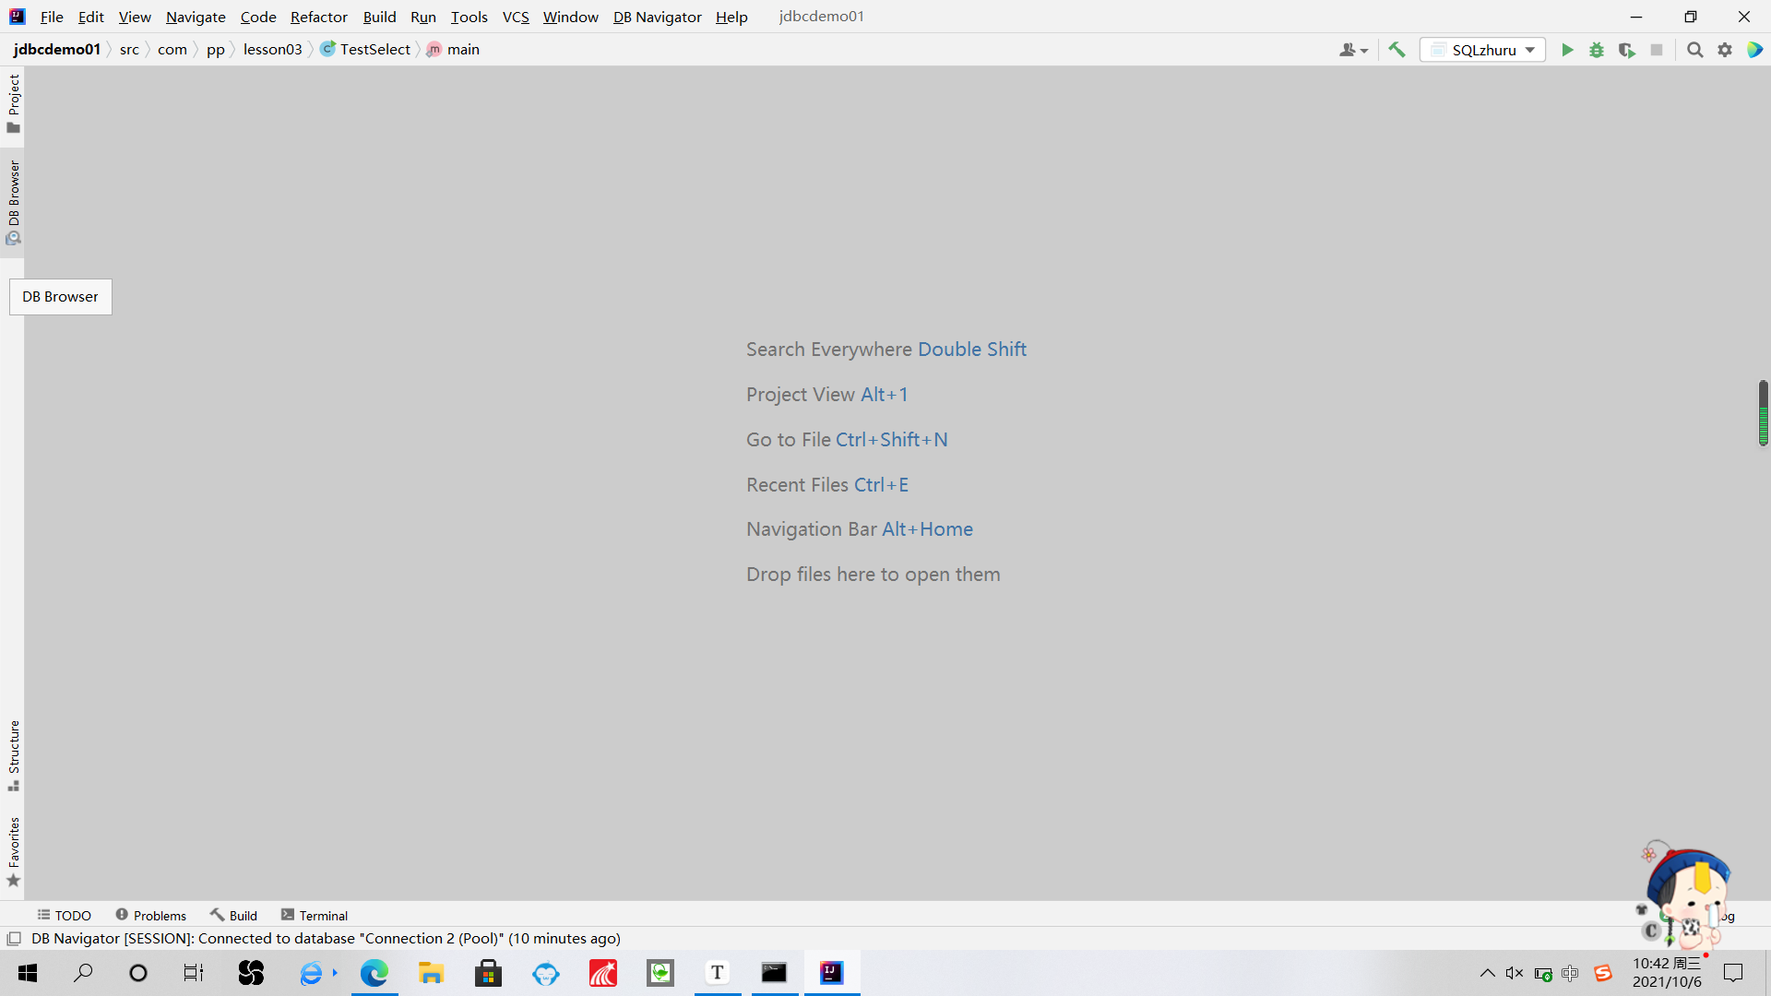Open the DB Navigator menu
Screen dimensions: 1771x996
click(656, 17)
